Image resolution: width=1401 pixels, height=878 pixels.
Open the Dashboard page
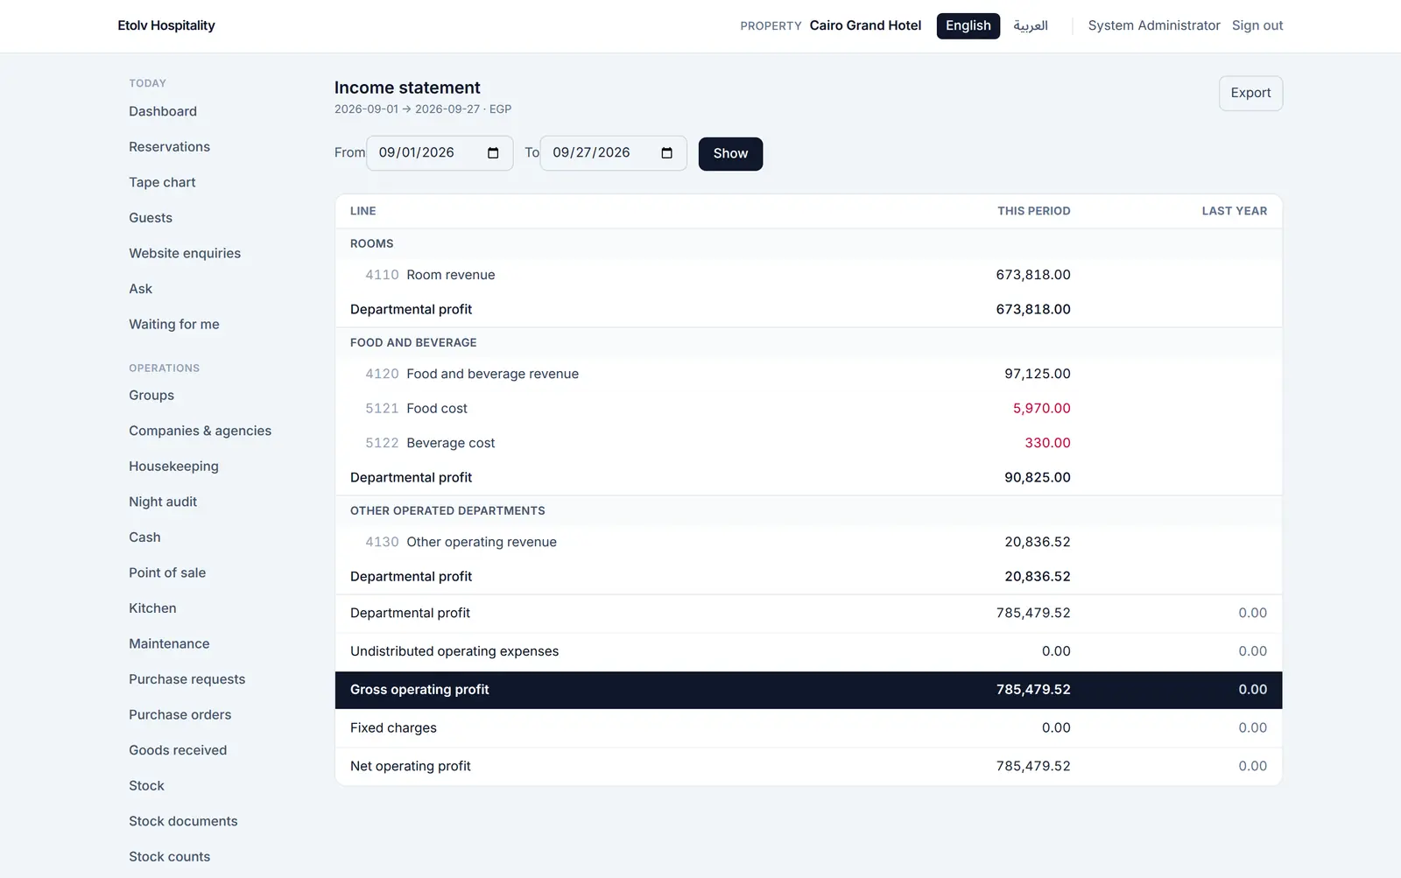tap(163, 111)
